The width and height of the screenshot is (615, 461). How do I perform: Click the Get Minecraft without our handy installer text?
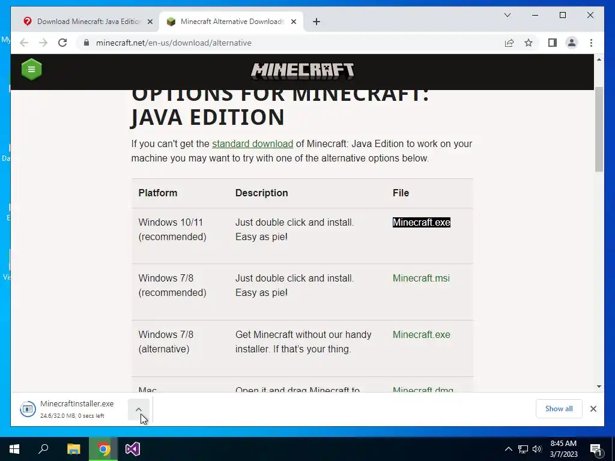[303, 342]
